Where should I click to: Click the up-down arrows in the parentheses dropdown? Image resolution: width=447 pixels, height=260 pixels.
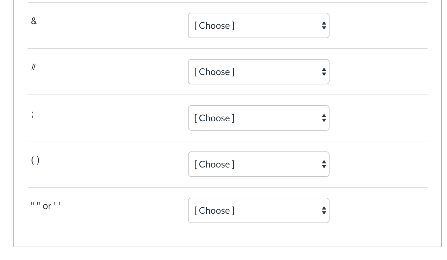click(324, 164)
